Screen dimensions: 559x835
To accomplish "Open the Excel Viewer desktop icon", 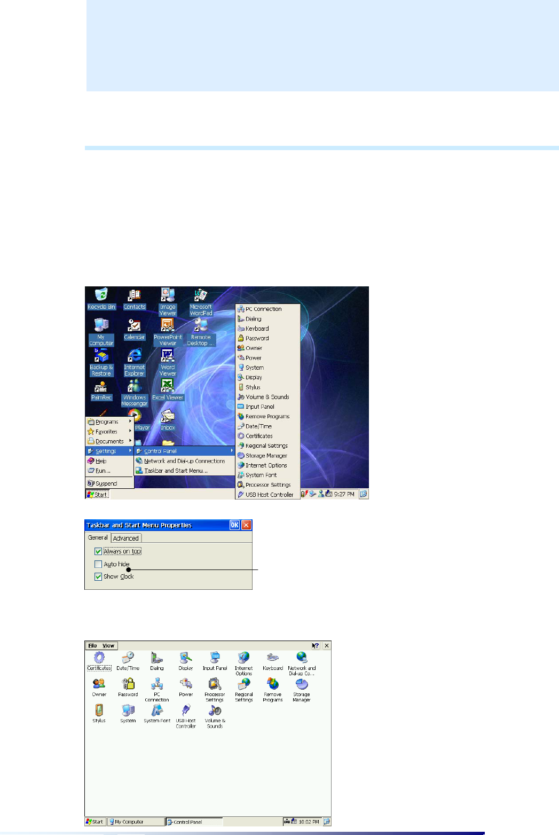I will 168,390.
